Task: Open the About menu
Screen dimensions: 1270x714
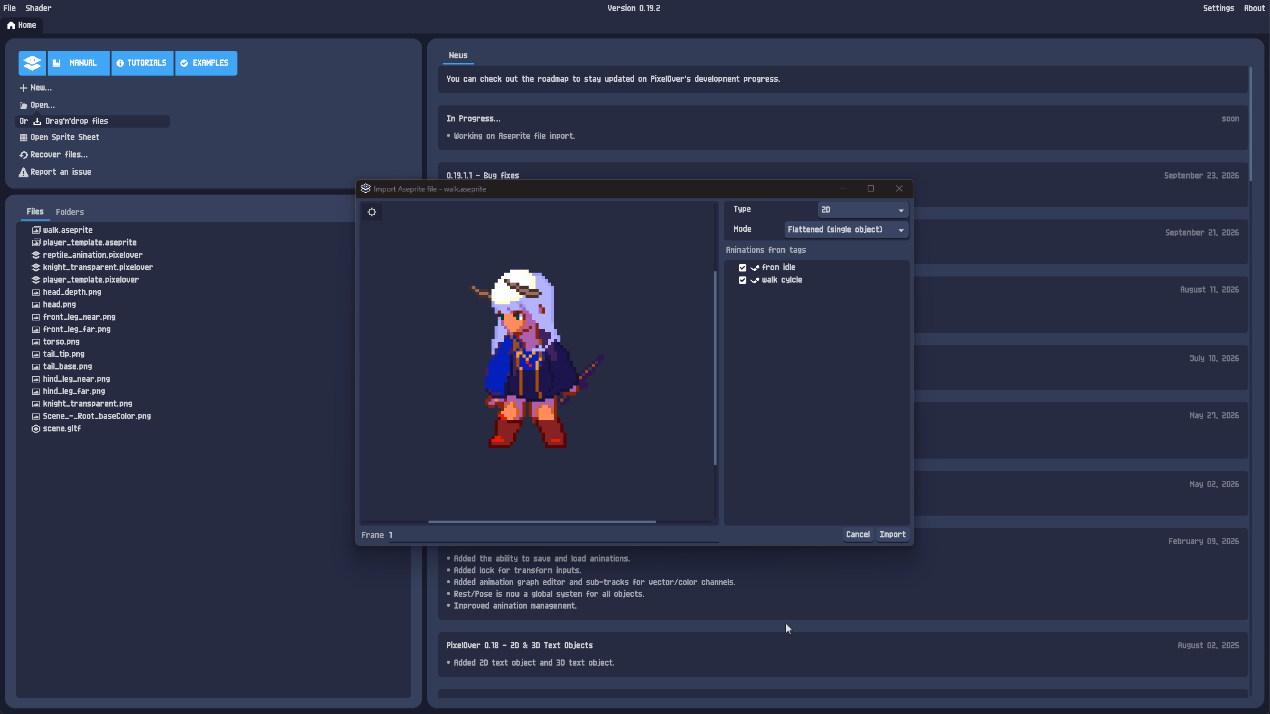Action: [x=1255, y=8]
